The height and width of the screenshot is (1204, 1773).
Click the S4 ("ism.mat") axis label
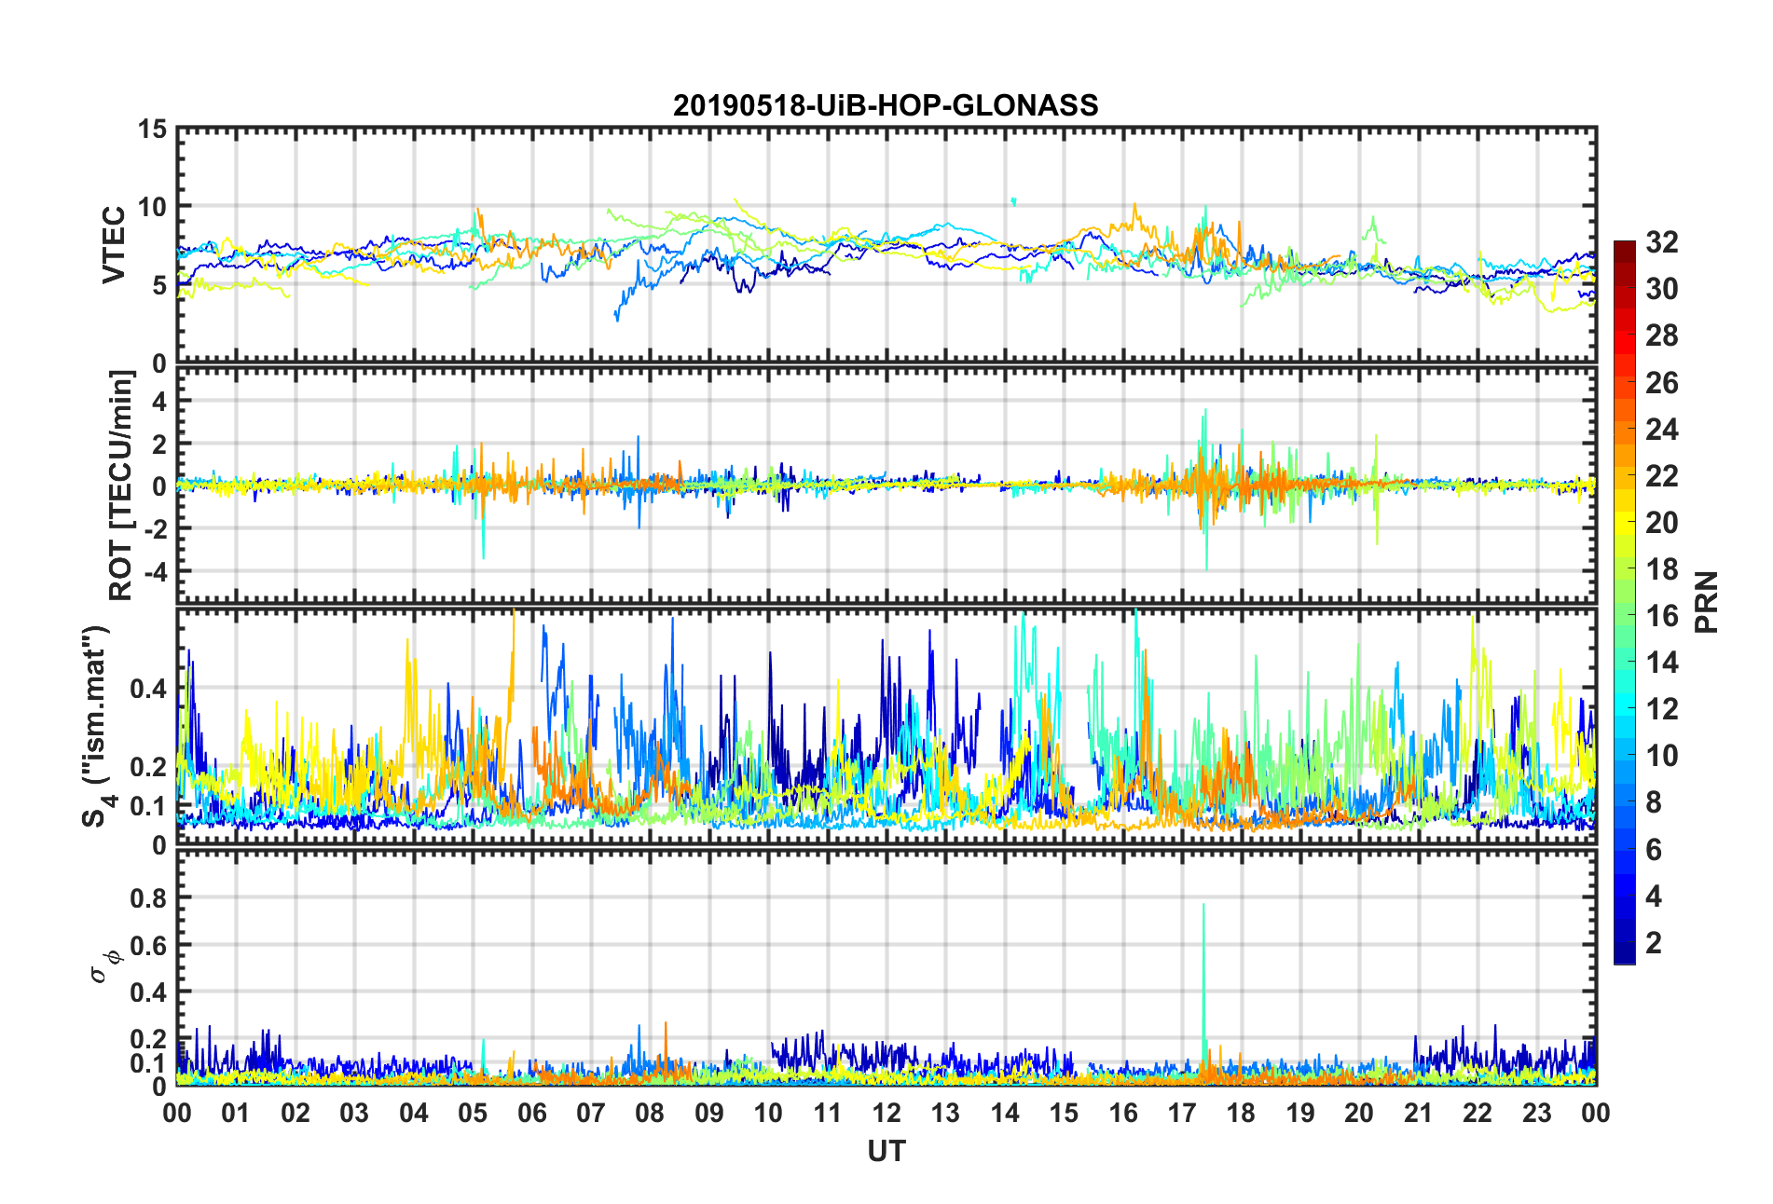[95, 726]
